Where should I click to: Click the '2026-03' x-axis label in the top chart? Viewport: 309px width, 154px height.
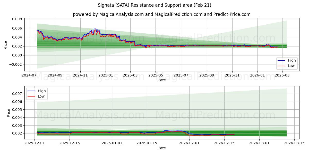(x=282, y=76)
